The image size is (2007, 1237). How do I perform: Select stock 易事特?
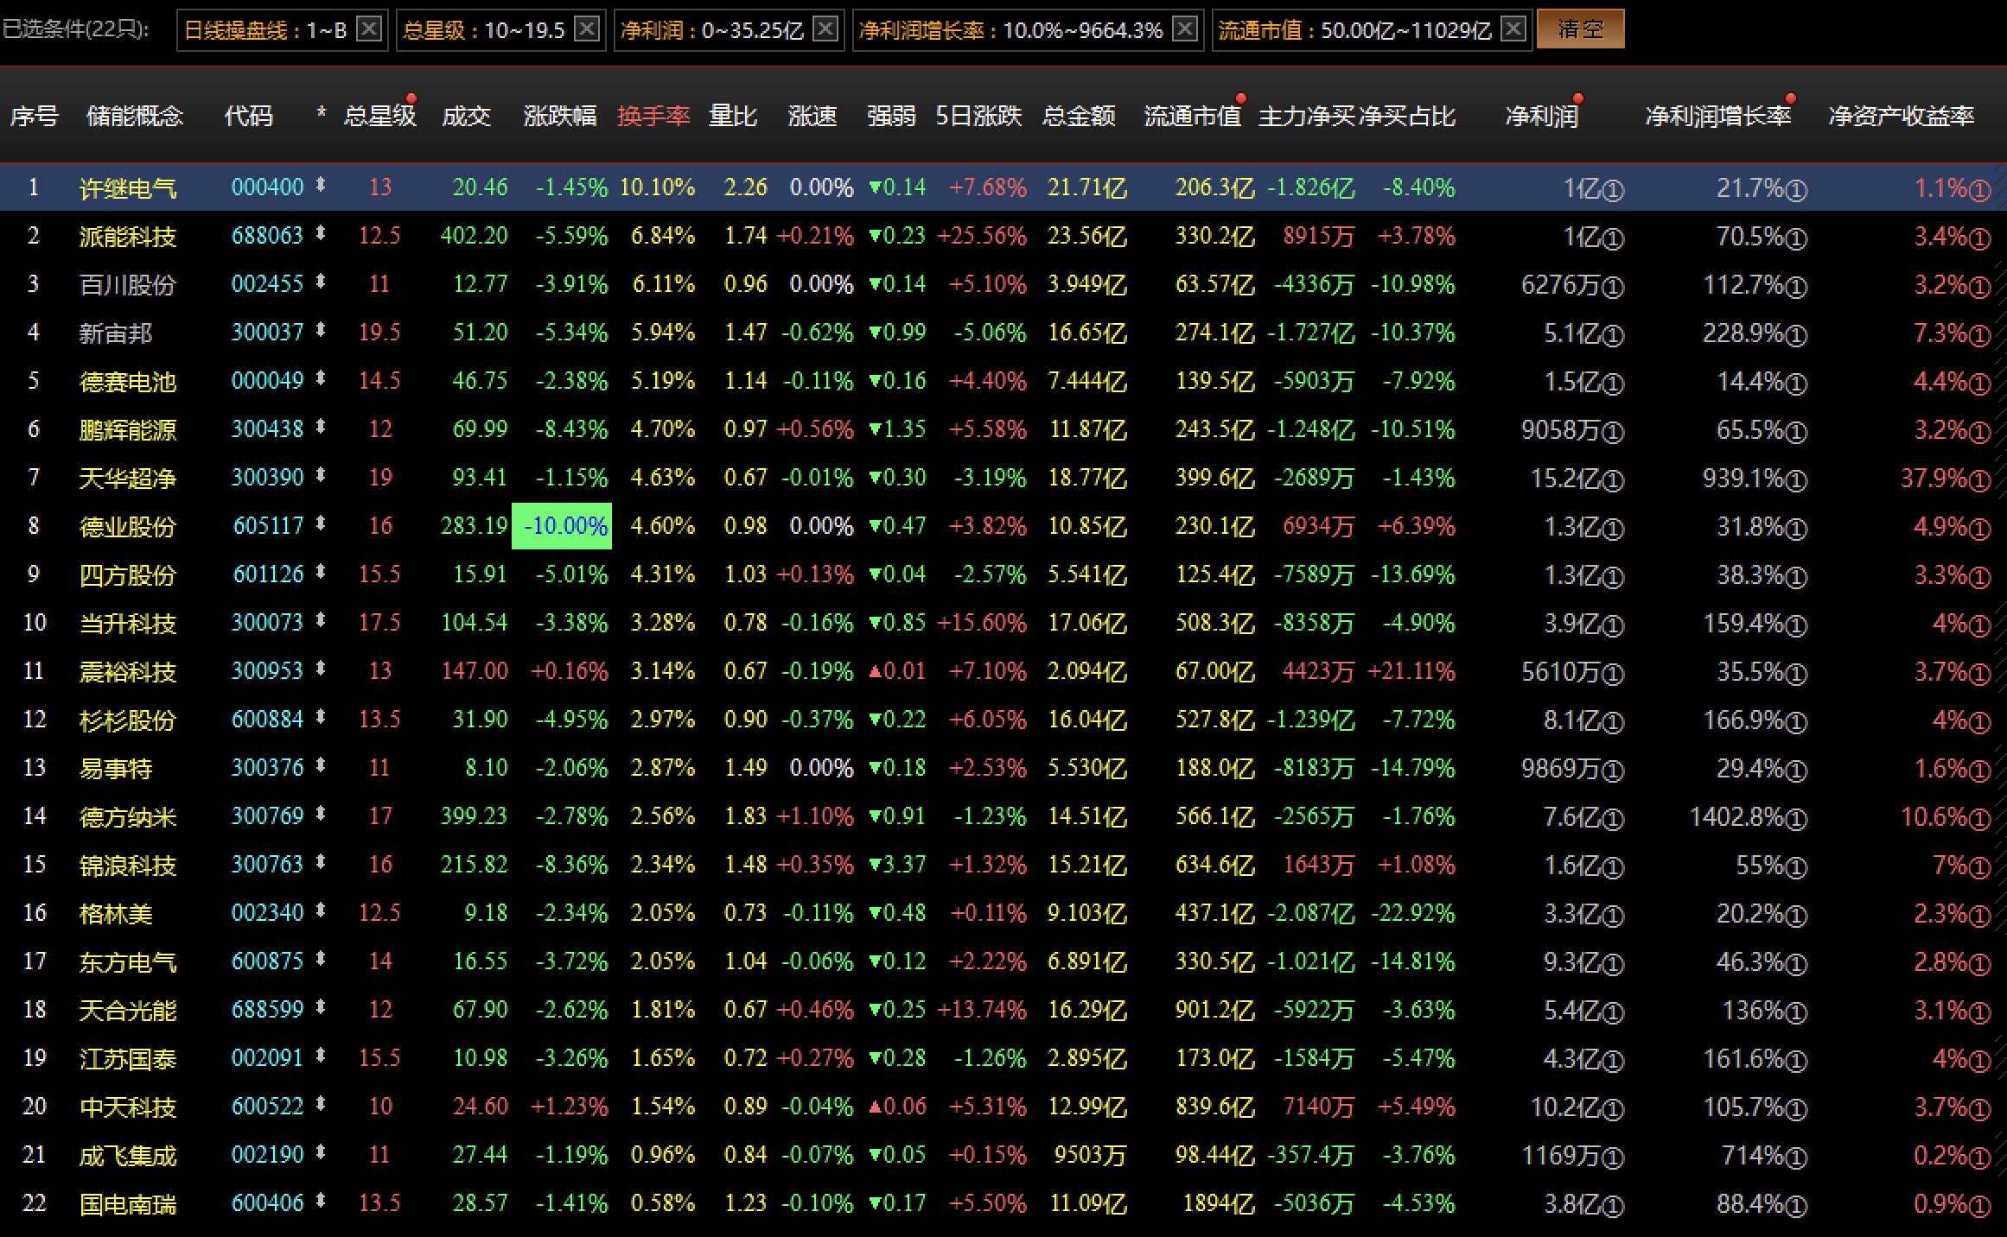pyautogui.click(x=116, y=768)
